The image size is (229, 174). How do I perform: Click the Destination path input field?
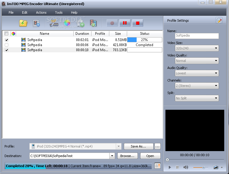(x=70, y=156)
